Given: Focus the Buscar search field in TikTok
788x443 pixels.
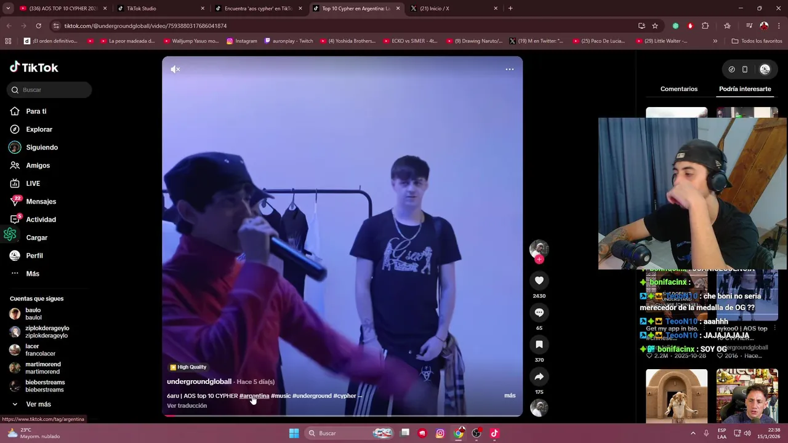Looking at the screenshot, I should [50, 90].
